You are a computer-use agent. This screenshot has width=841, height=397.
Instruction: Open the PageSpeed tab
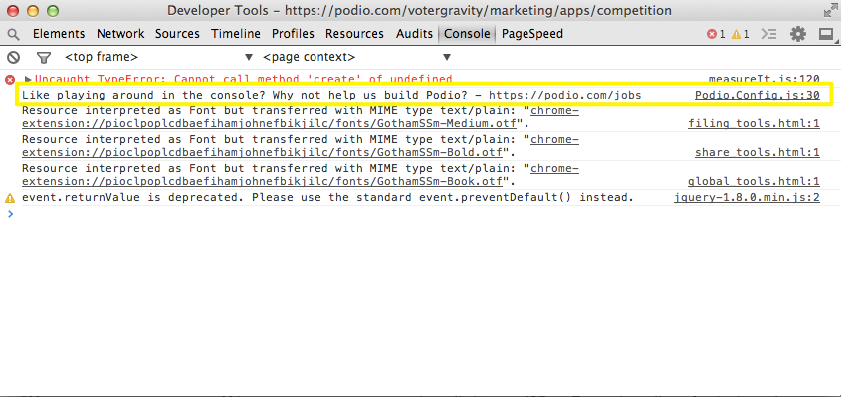pos(532,34)
